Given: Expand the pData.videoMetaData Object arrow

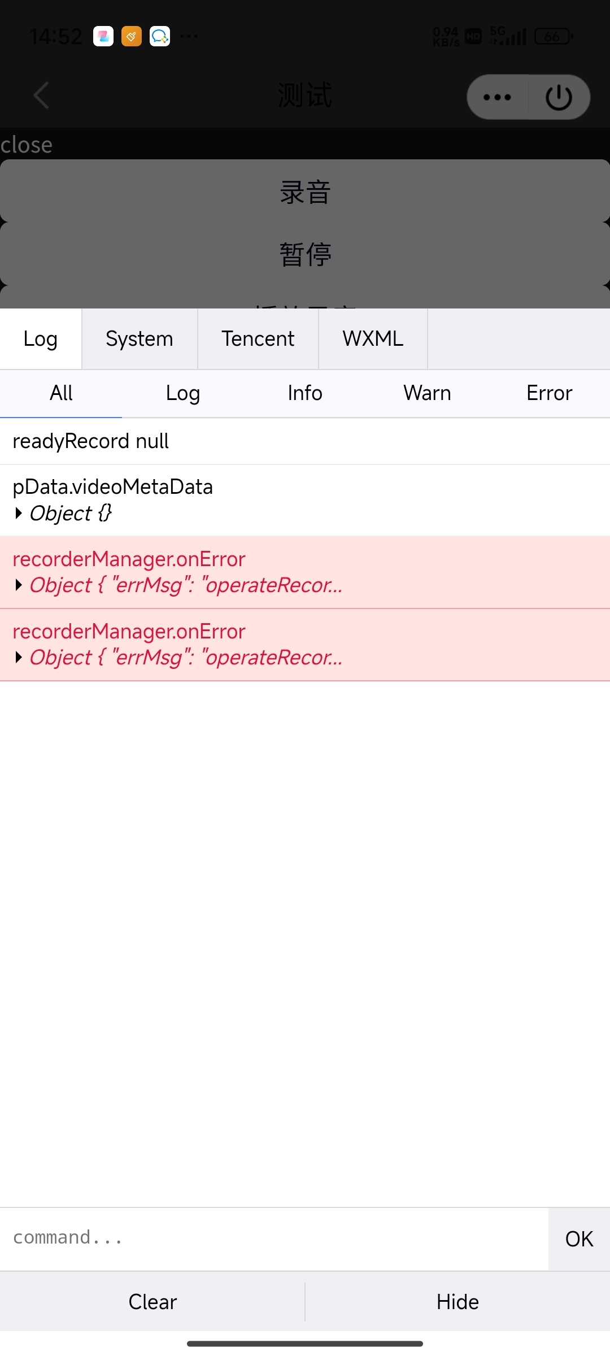Looking at the screenshot, I should pos(19,513).
